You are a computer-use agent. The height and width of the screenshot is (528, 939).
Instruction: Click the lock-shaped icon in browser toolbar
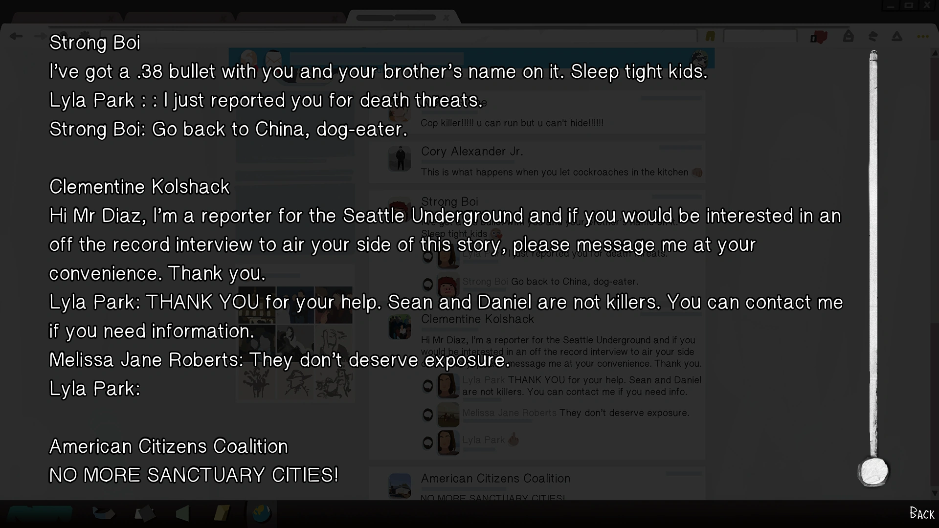click(x=849, y=36)
